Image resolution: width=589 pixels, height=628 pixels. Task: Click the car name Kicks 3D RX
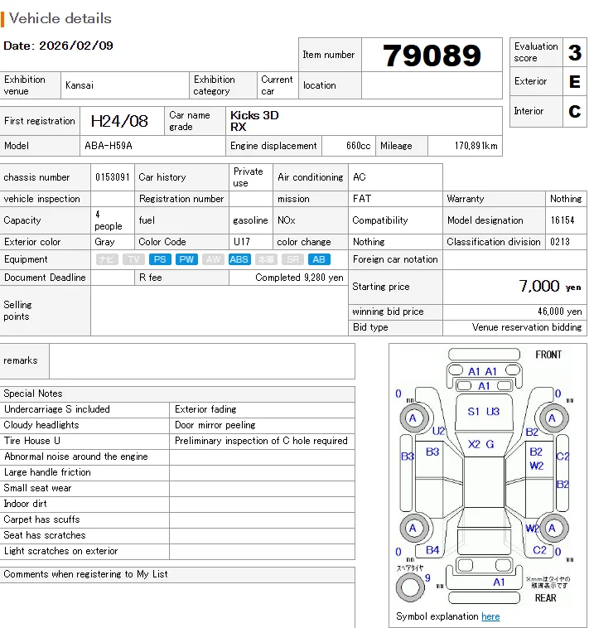click(x=254, y=121)
